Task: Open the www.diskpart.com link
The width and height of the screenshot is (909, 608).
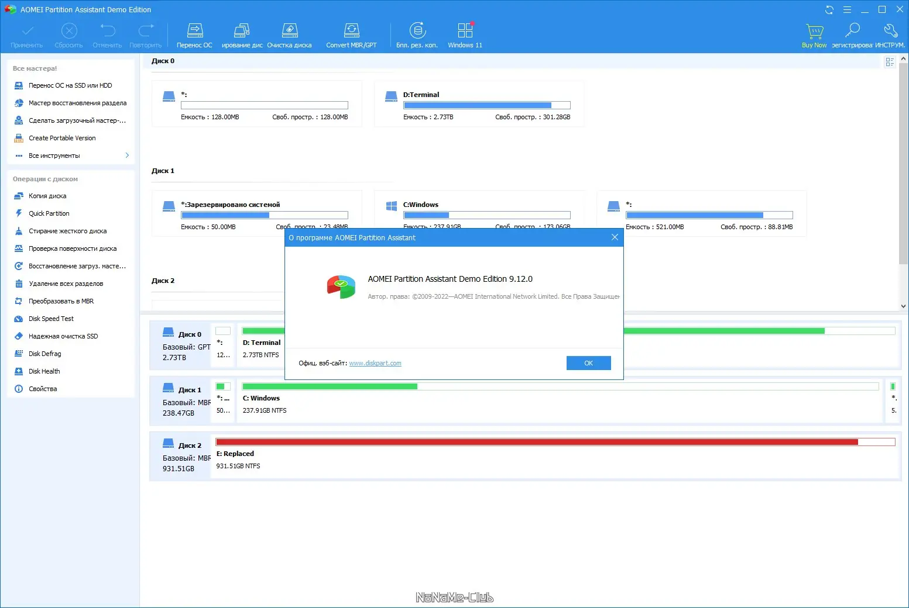Action: [x=375, y=363]
